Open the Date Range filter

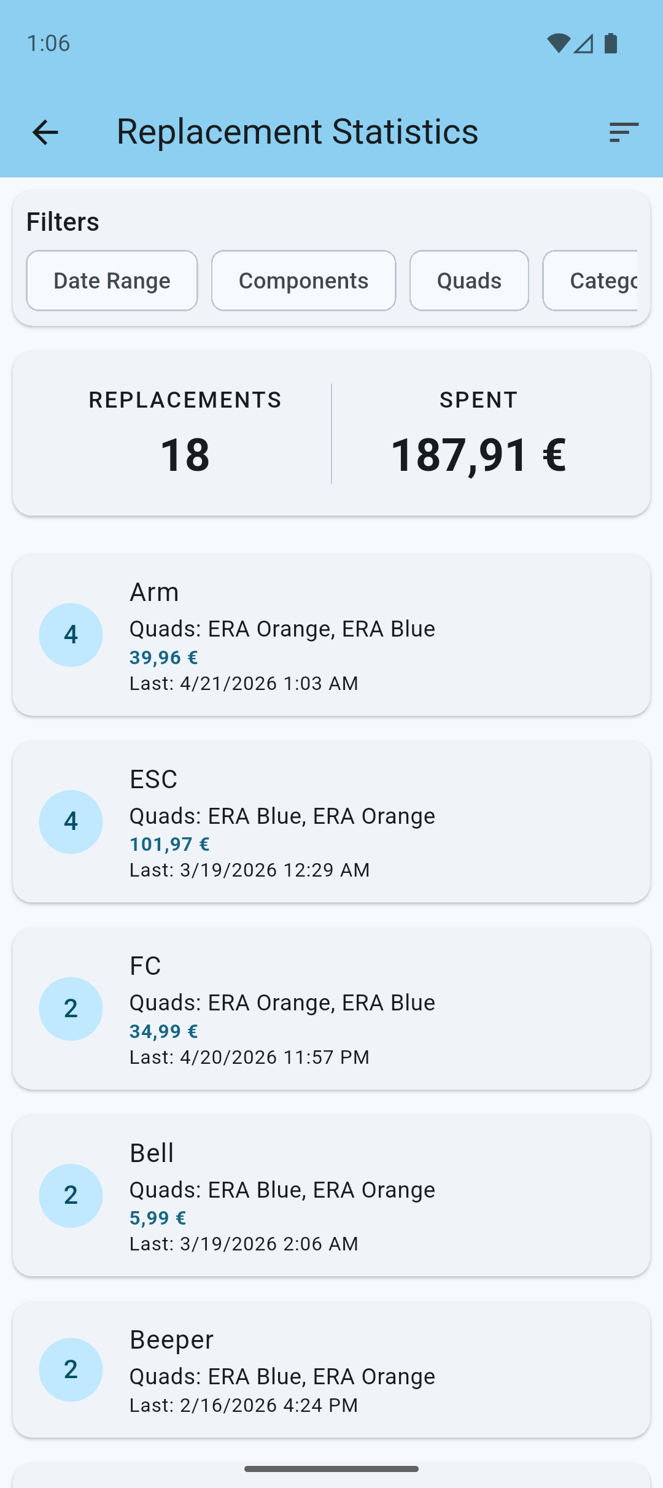111,281
